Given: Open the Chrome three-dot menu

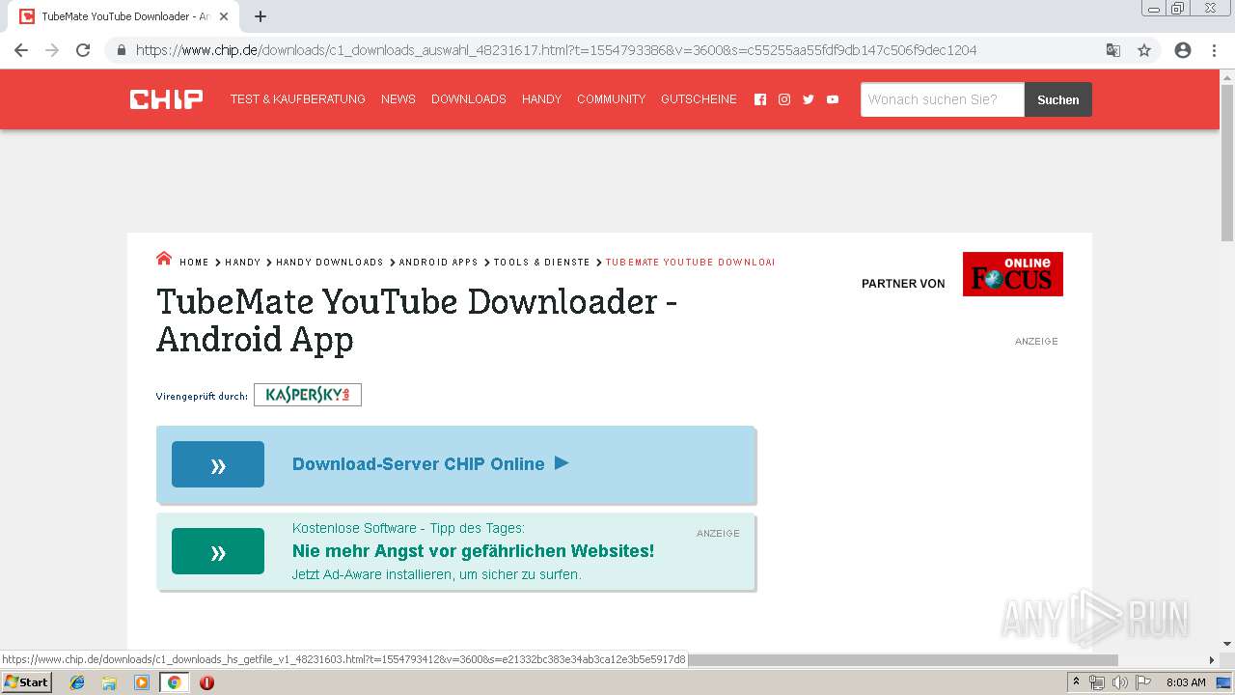Looking at the screenshot, I should (1214, 50).
